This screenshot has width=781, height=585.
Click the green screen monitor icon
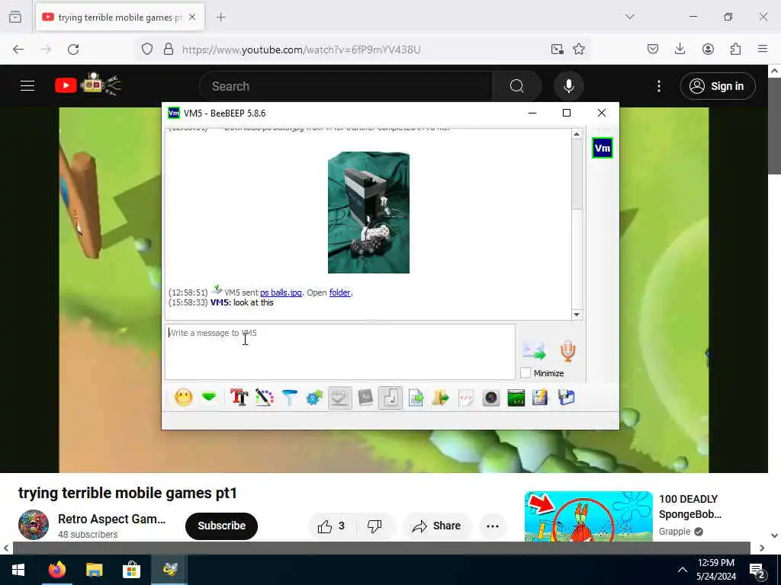tap(516, 398)
